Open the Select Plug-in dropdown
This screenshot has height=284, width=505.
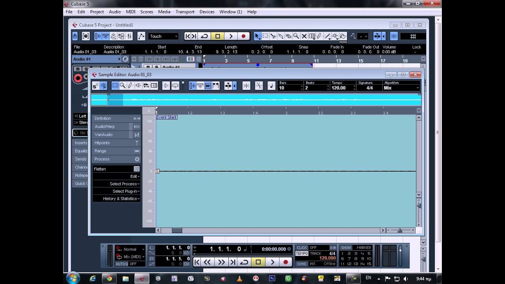tap(116, 191)
